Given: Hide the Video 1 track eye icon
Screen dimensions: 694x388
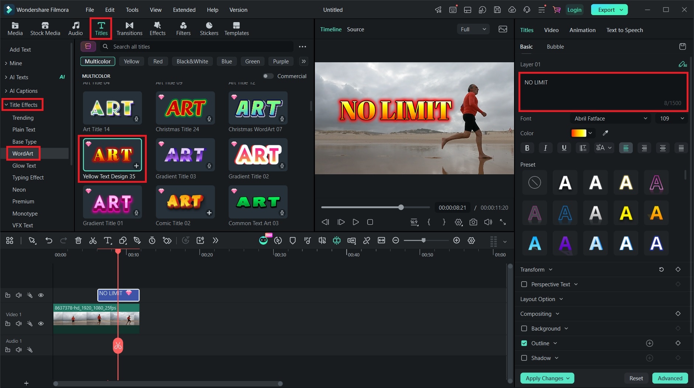Looking at the screenshot, I should 41,324.
